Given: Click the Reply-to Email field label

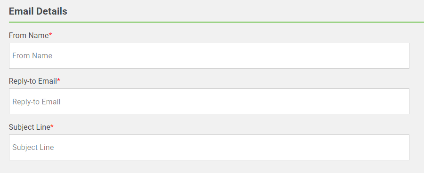Looking at the screenshot, I should (33, 81).
